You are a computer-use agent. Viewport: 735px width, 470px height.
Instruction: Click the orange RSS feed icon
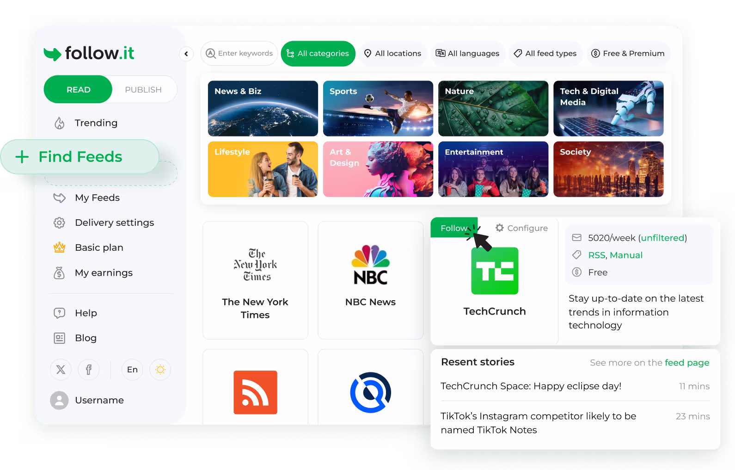coord(255,392)
